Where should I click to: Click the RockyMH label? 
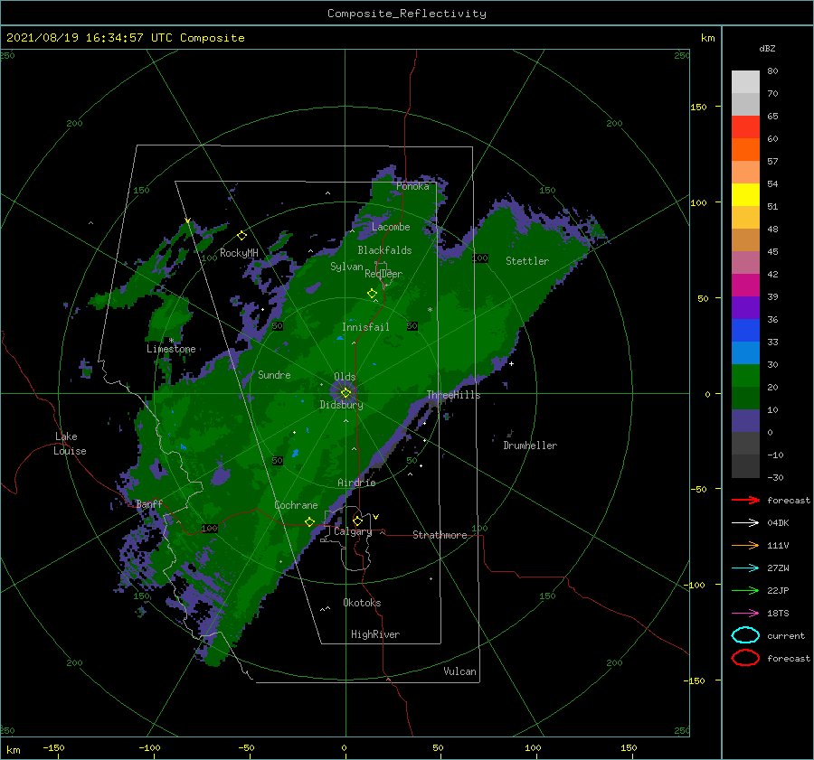click(239, 253)
